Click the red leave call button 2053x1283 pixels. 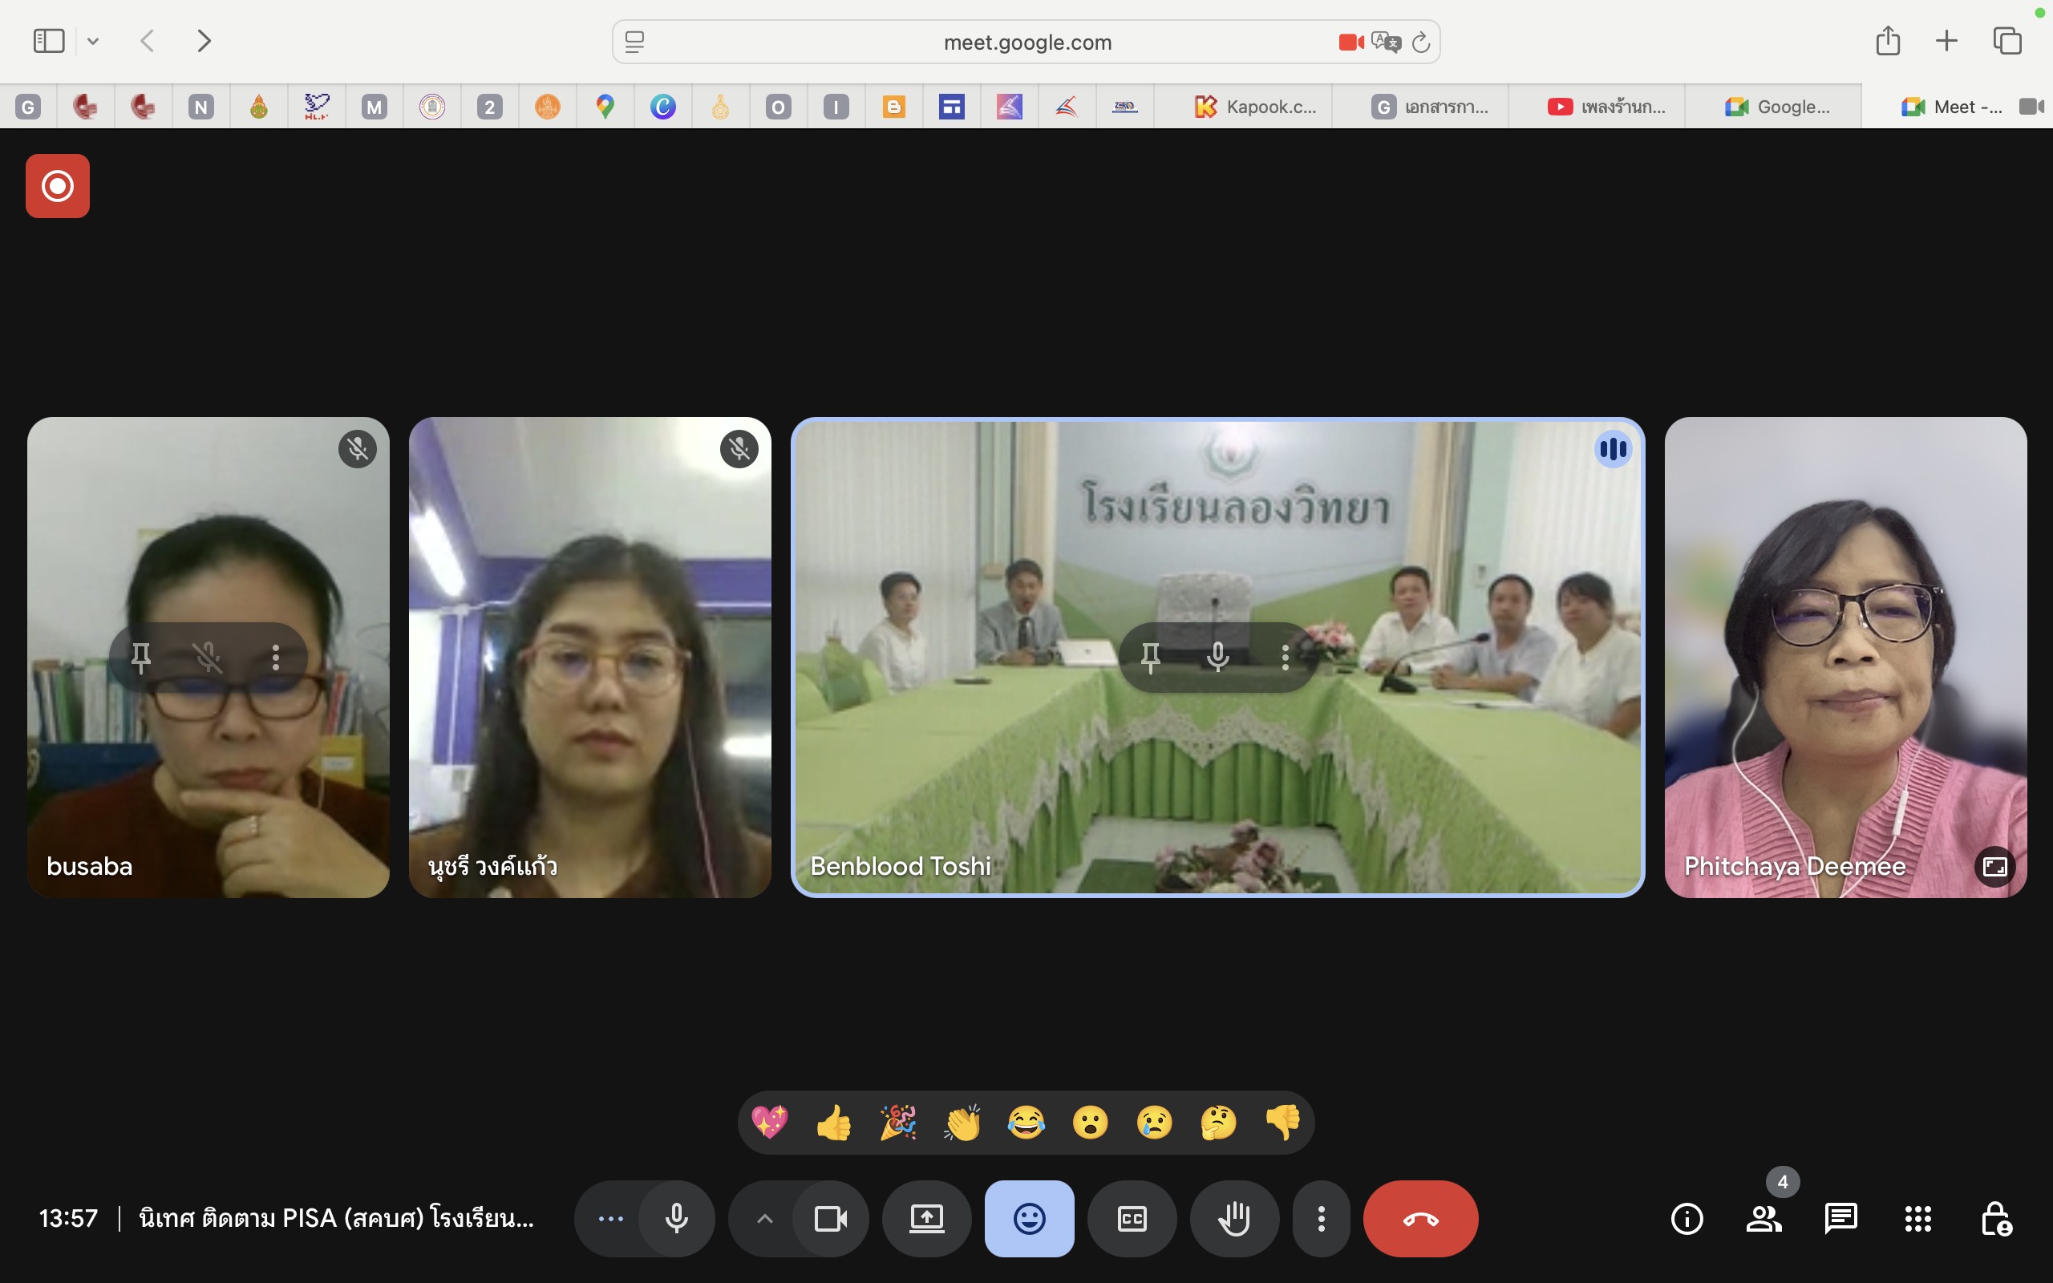(1420, 1219)
